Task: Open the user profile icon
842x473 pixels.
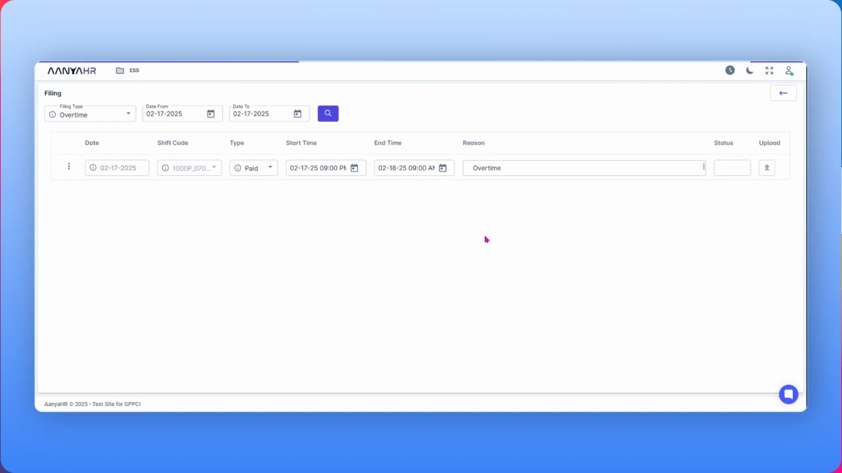Action: click(789, 70)
